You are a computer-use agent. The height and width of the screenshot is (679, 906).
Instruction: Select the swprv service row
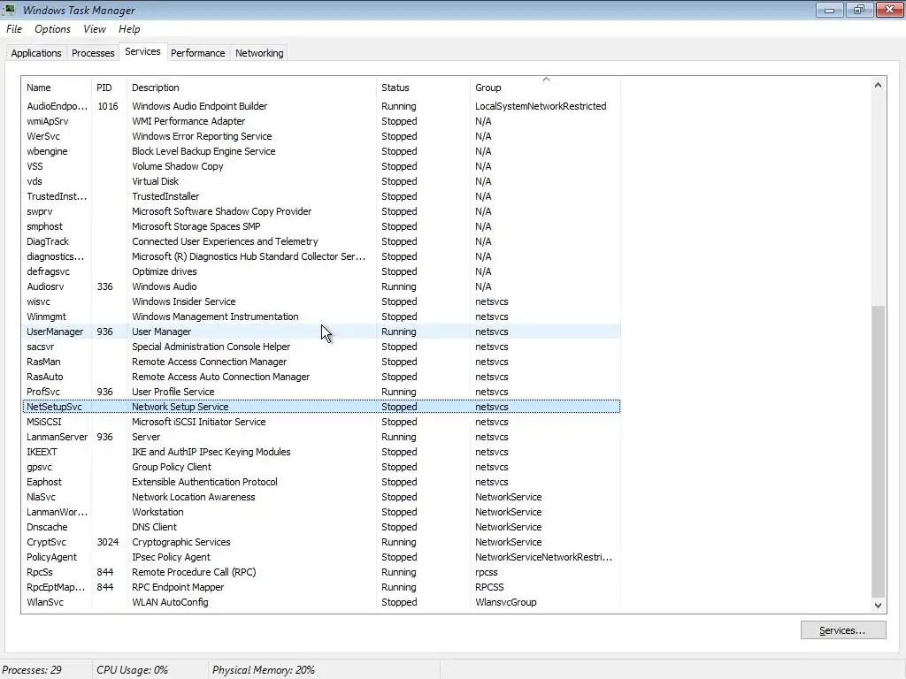point(321,211)
